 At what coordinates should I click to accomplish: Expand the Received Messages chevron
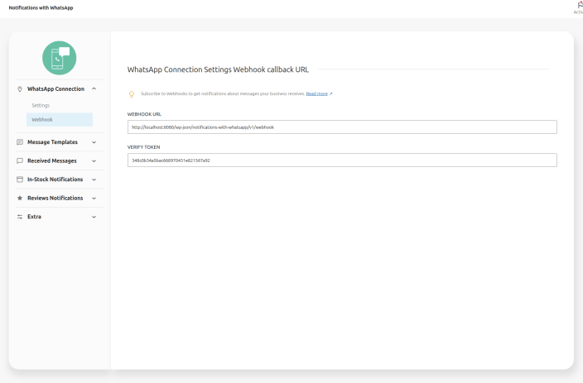pyautogui.click(x=94, y=160)
